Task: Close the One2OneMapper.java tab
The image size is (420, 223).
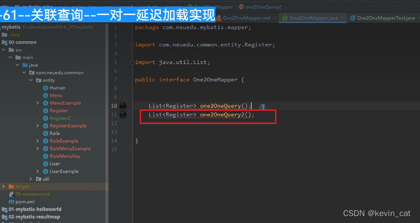Action: [342, 18]
